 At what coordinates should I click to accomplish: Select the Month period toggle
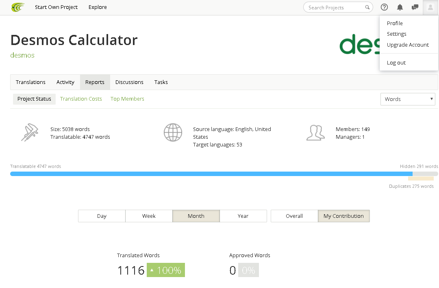pyautogui.click(x=196, y=216)
